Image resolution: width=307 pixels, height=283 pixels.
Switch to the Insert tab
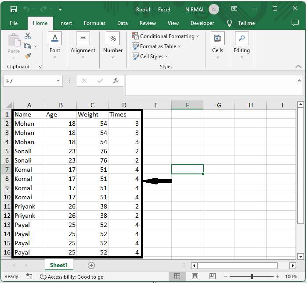point(65,23)
